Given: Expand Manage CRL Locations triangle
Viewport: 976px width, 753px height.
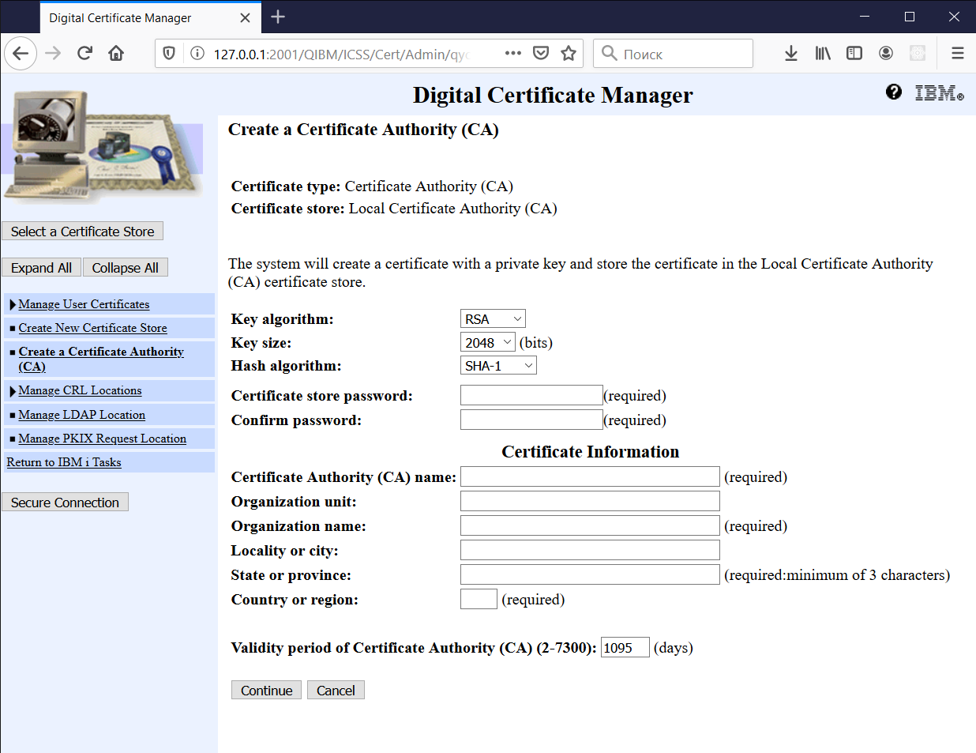Looking at the screenshot, I should point(13,391).
